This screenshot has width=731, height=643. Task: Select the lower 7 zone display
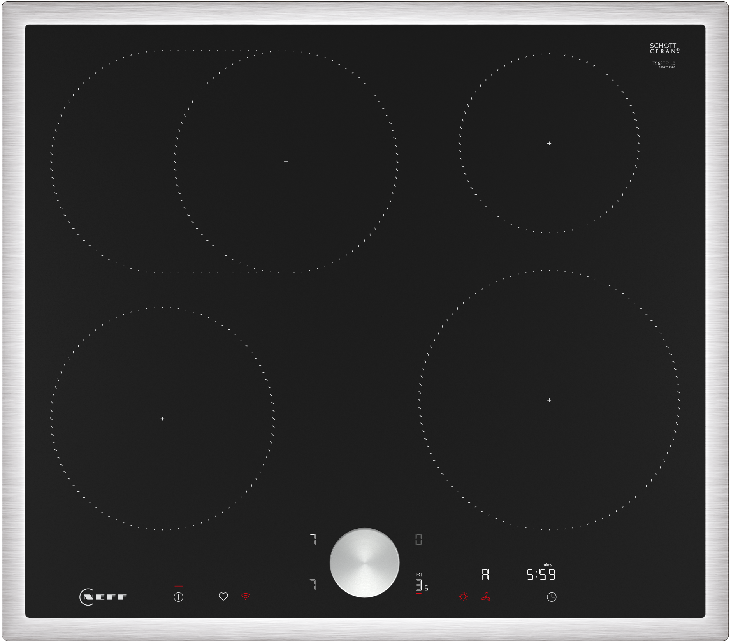coord(313,585)
